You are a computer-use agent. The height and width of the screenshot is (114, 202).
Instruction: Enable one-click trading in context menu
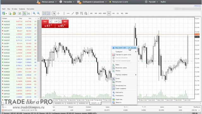coord(124,55)
